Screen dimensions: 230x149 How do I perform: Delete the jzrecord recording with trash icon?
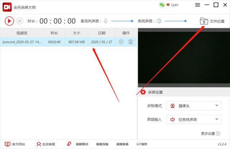130,42
